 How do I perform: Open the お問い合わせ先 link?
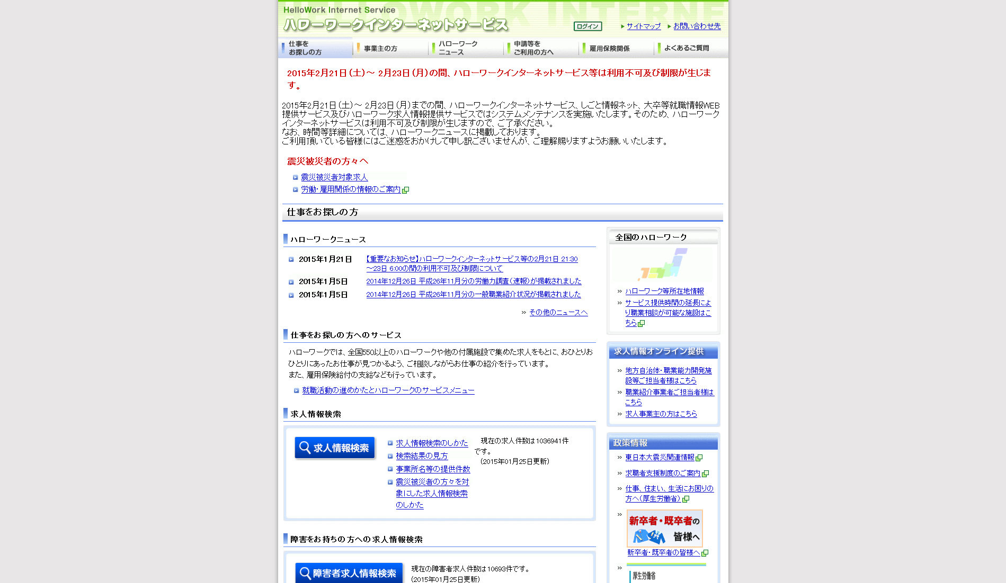coord(697,26)
